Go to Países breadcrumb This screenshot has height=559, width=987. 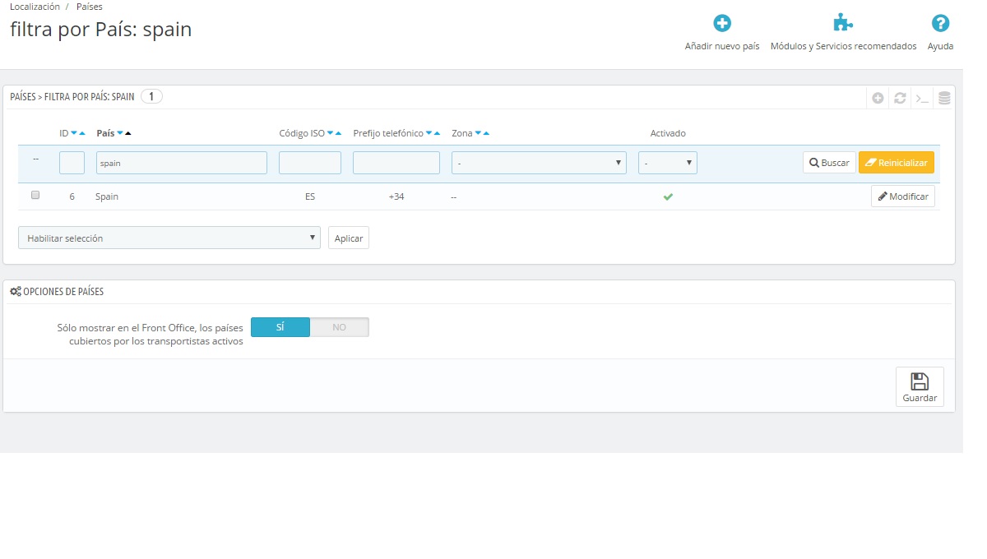click(90, 7)
